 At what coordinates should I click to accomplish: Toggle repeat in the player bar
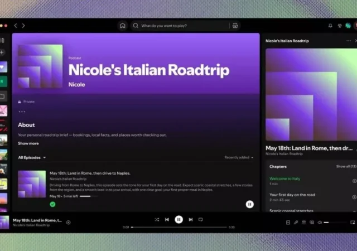[x=201, y=220]
